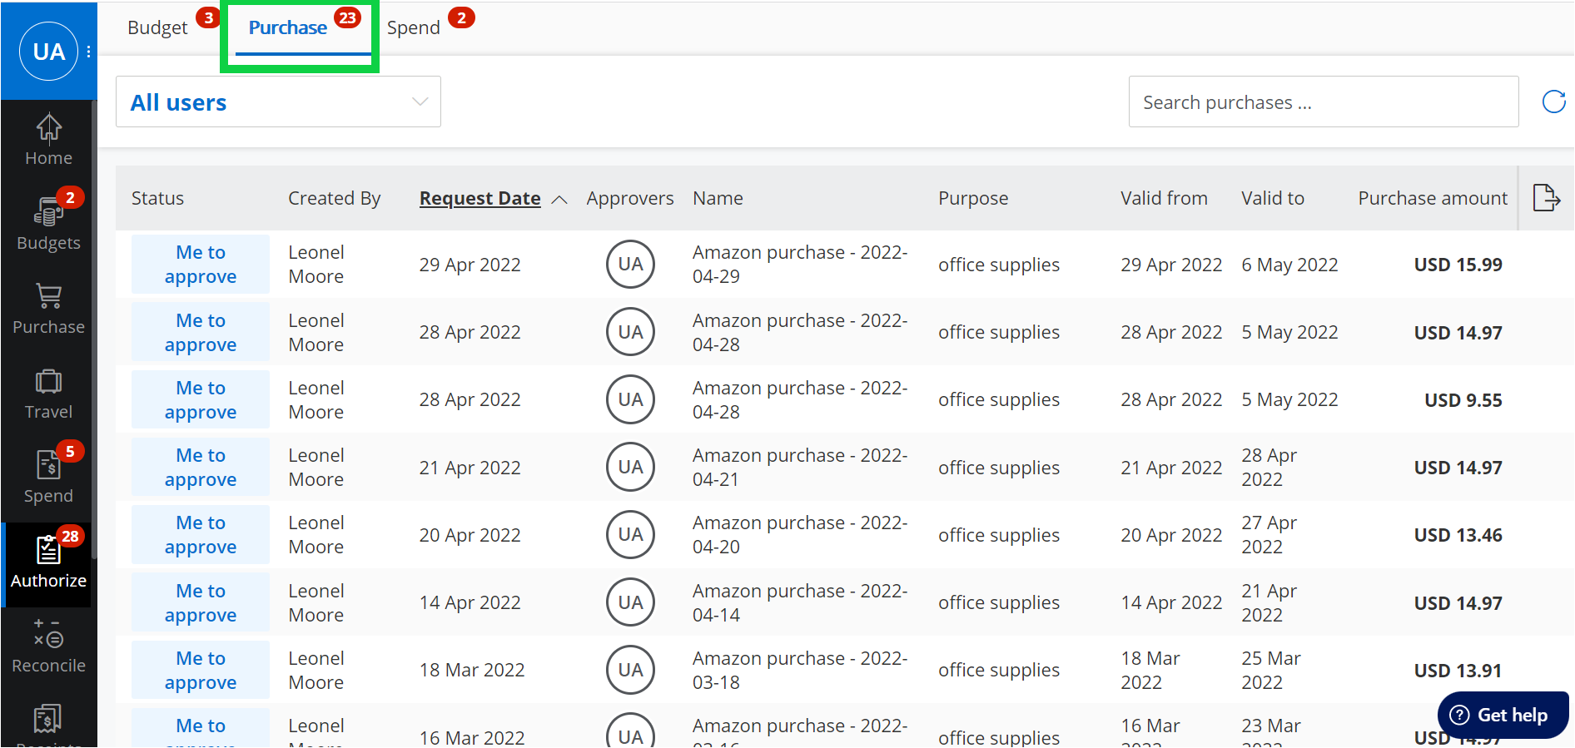Image resolution: width=1575 pixels, height=748 pixels.
Task: Open Amazon purchase - 2022-04-14 entry
Action: pos(799,602)
